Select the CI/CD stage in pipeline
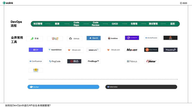 [x=115, y=24]
